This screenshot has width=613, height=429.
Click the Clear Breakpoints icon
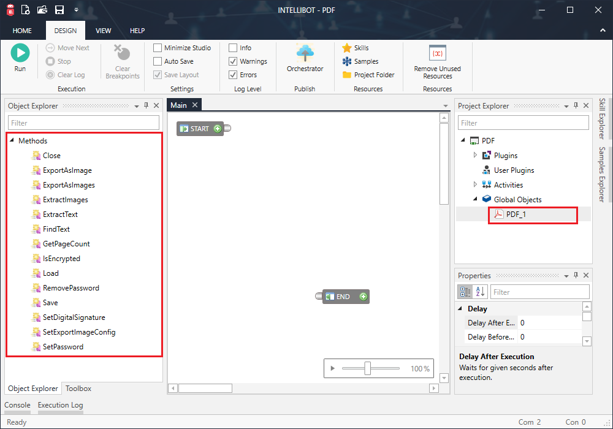[x=122, y=52]
